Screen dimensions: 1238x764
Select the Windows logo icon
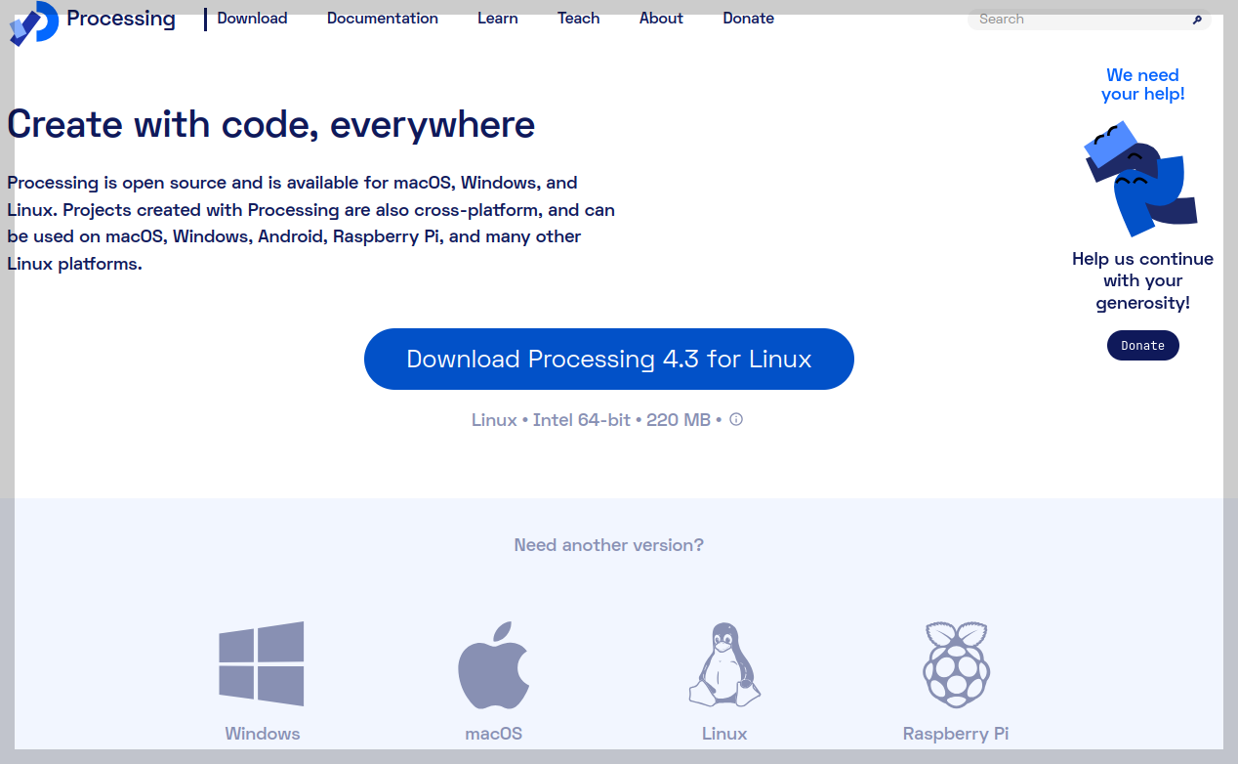coord(262,663)
